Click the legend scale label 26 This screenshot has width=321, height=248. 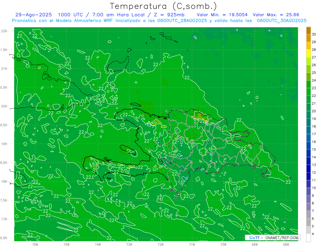(314, 65)
